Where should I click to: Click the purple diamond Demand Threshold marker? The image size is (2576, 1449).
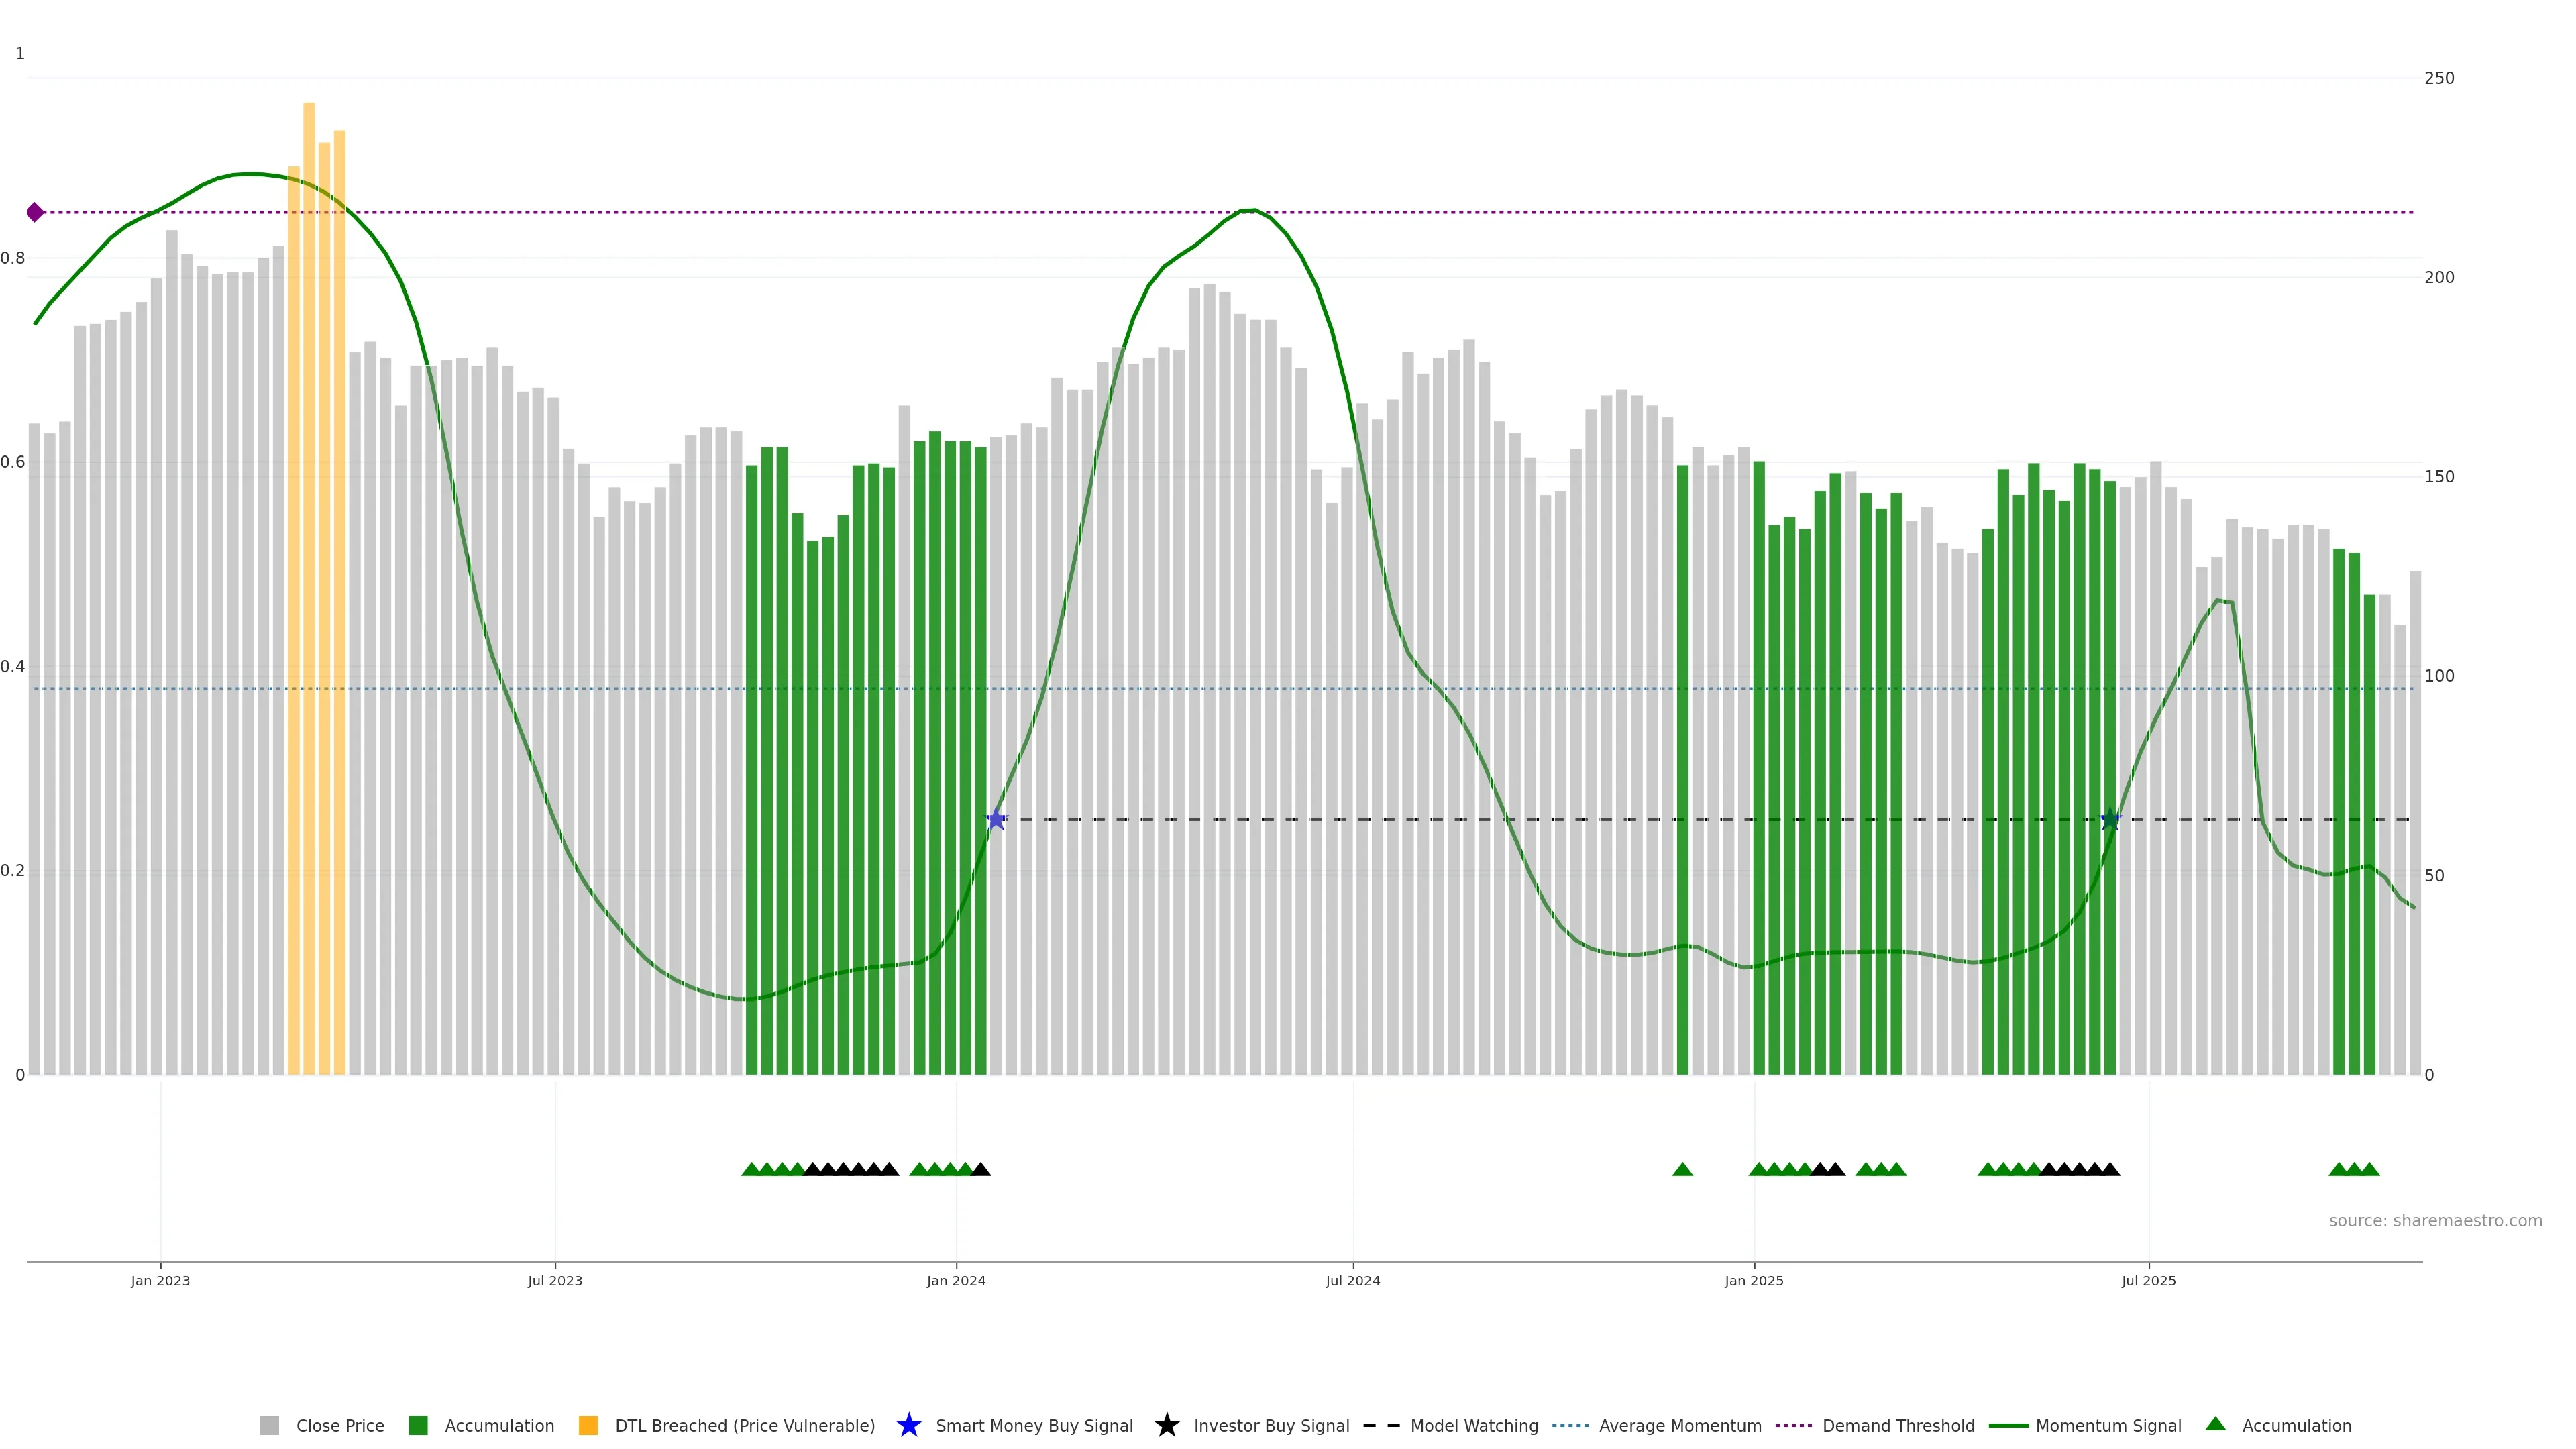pos(35,212)
